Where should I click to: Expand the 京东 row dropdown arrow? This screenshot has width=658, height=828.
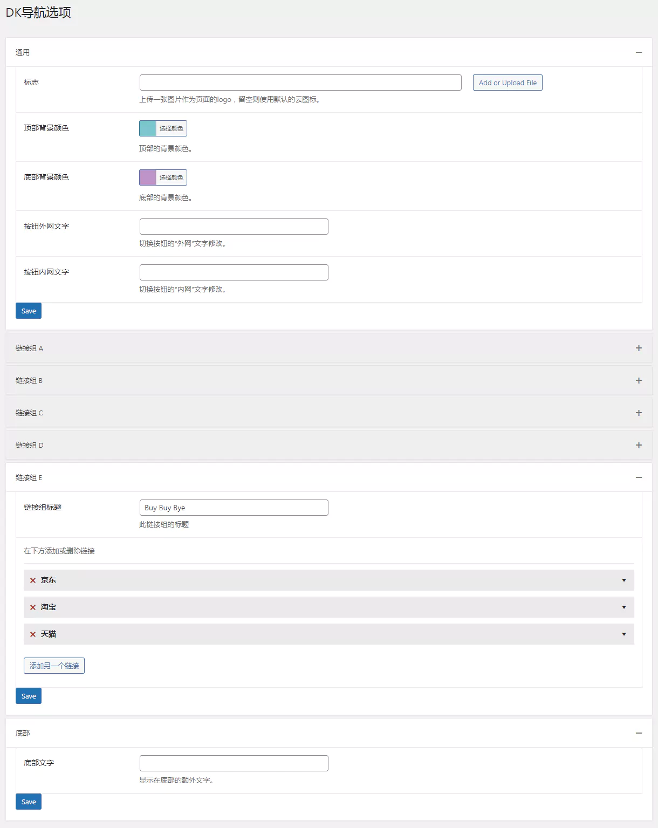tap(624, 580)
